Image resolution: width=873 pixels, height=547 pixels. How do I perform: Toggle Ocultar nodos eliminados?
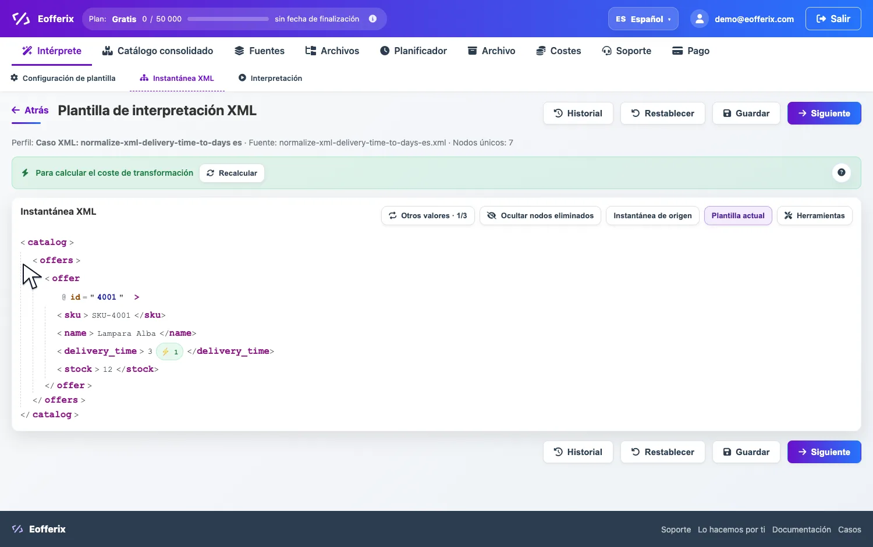point(540,215)
